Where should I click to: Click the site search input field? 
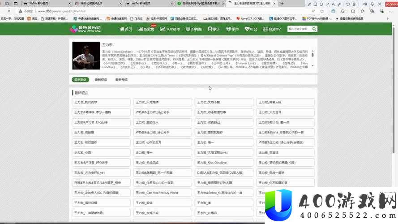(299, 29)
